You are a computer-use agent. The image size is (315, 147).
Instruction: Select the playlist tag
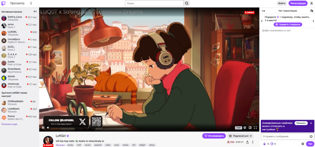coord(98,145)
